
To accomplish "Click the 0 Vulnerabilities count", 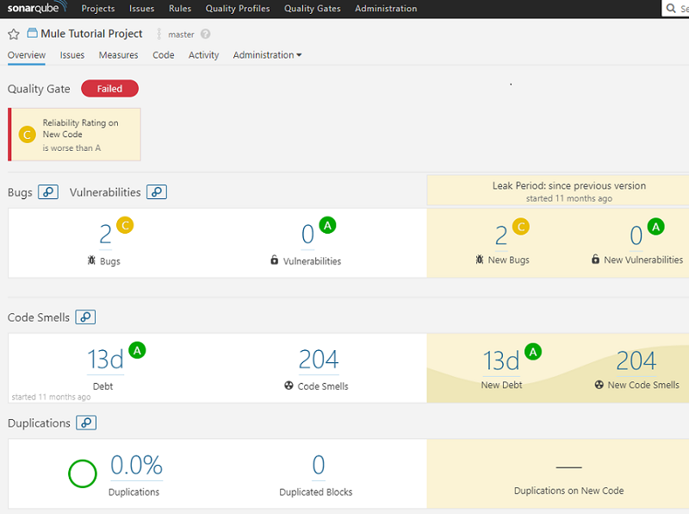I will [x=307, y=234].
